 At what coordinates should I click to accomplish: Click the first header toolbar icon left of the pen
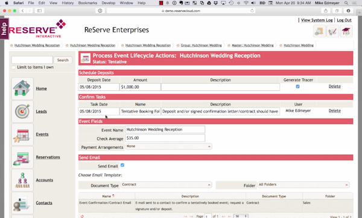[319, 31]
